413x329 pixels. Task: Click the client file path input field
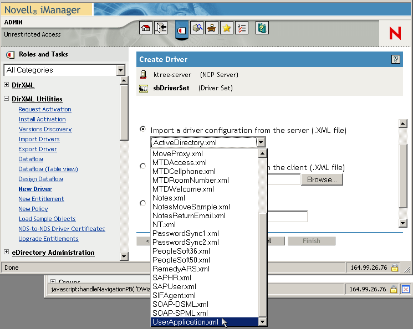point(284,179)
